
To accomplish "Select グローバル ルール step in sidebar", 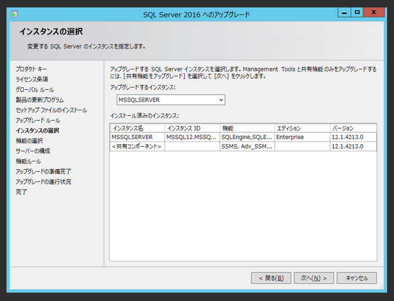I will pos(35,90).
